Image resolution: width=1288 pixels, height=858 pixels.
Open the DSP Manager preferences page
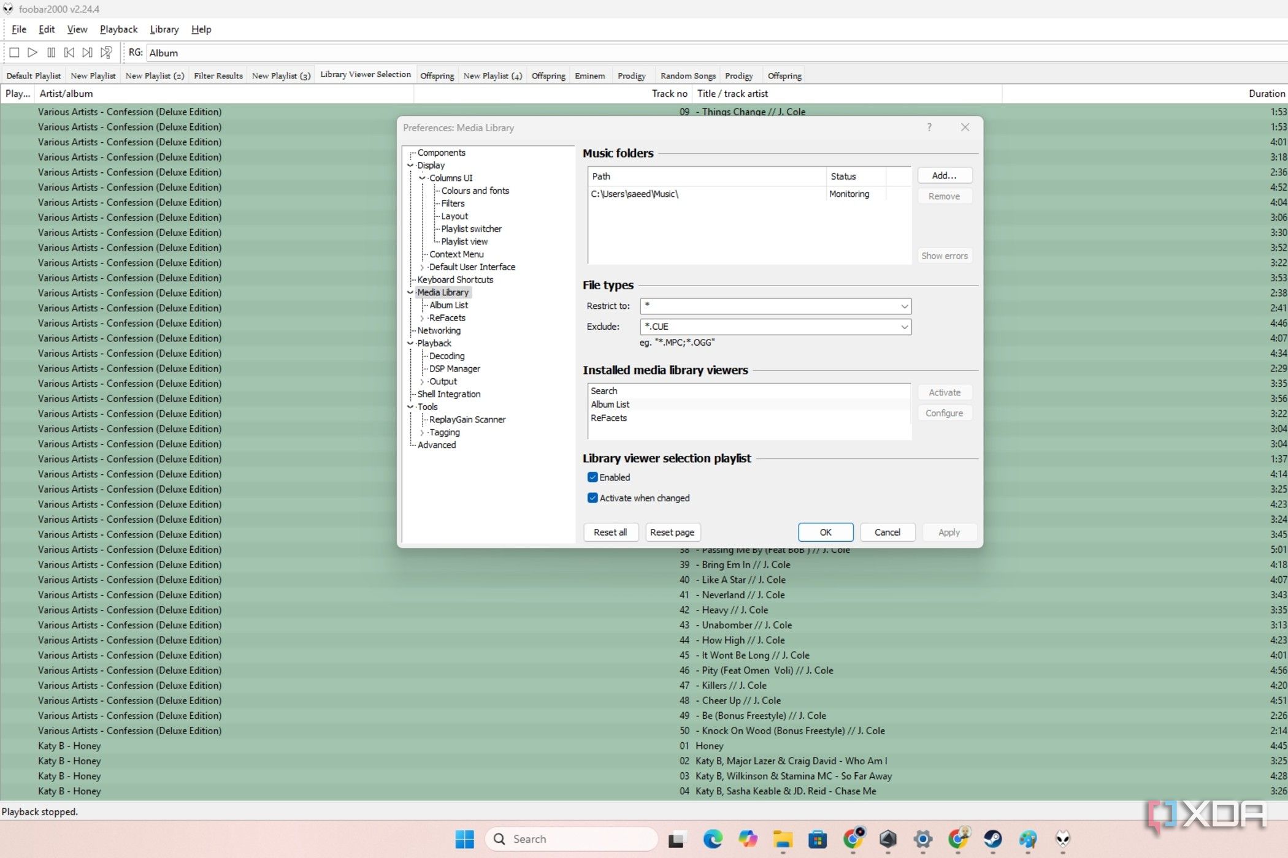click(454, 368)
